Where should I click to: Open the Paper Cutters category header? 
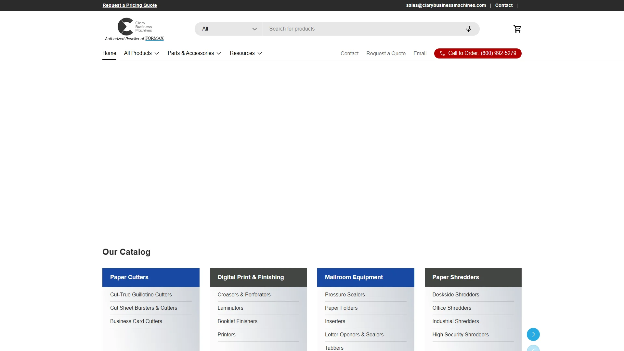151,277
